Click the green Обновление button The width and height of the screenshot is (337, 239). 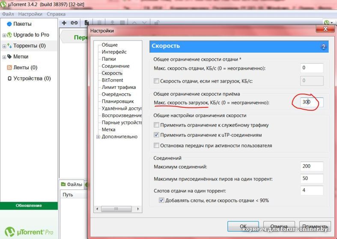pyautogui.click(x=29, y=206)
